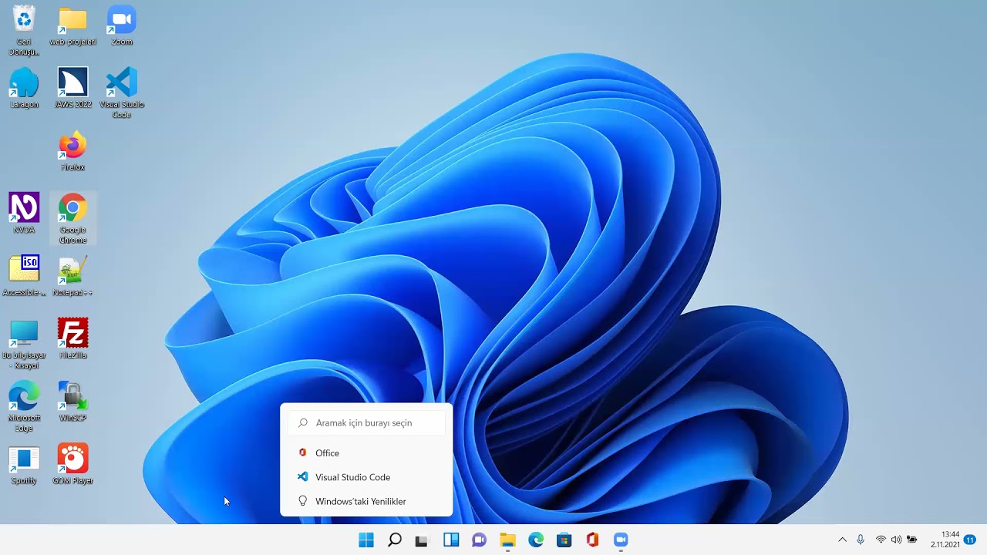Open taskbar Search magnifier icon
The width and height of the screenshot is (987, 555).
[394, 540]
